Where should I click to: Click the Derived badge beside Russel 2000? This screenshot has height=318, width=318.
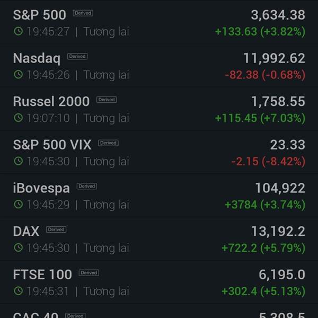[x=107, y=100]
